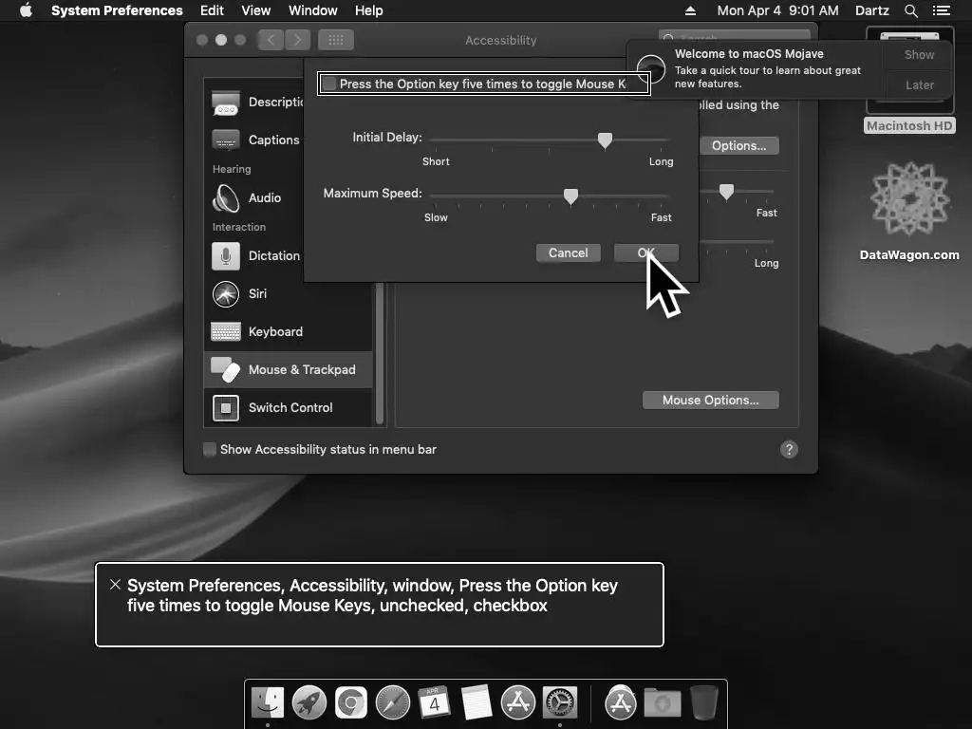Open the Edit menu
This screenshot has height=729, width=972.
[x=212, y=10]
